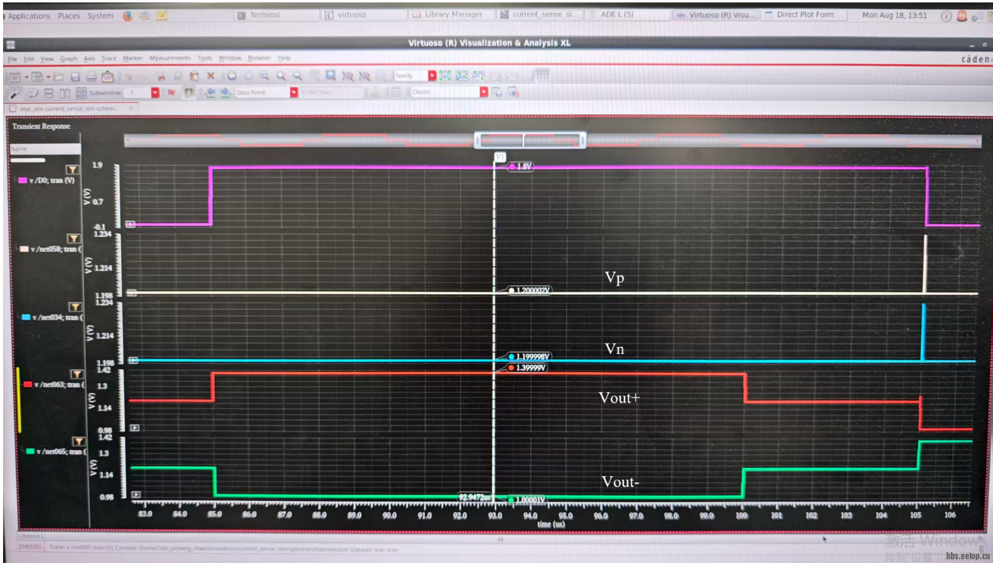993x563 pixels.
Task: Switch to the ADE L (5) taskbar window
Action: coord(628,15)
